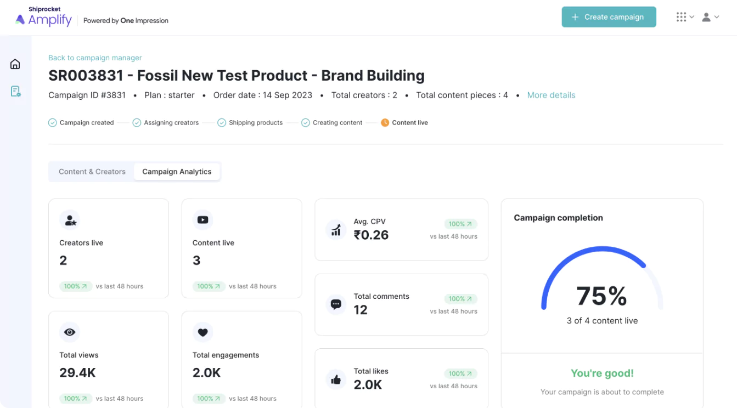Click the Total views eye icon
This screenshot has width=737, height=408.
[70, 332]
